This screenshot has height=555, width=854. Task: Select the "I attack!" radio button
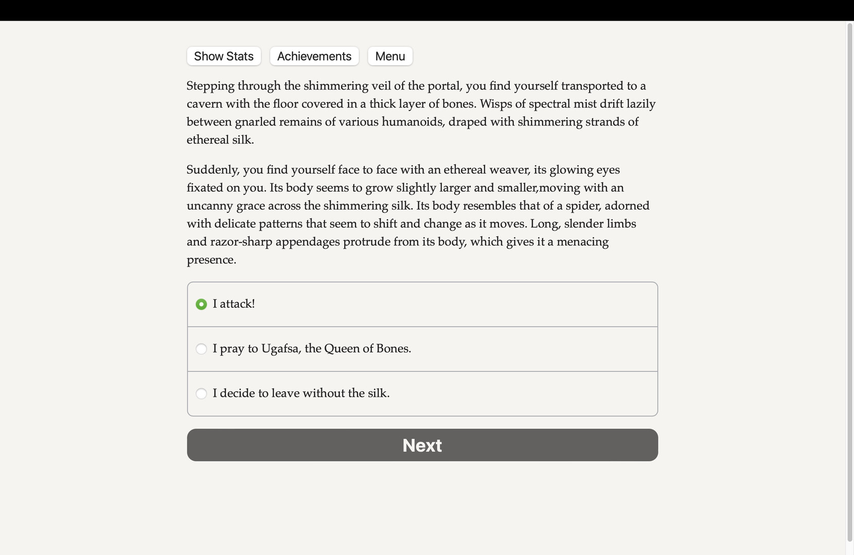201,304
